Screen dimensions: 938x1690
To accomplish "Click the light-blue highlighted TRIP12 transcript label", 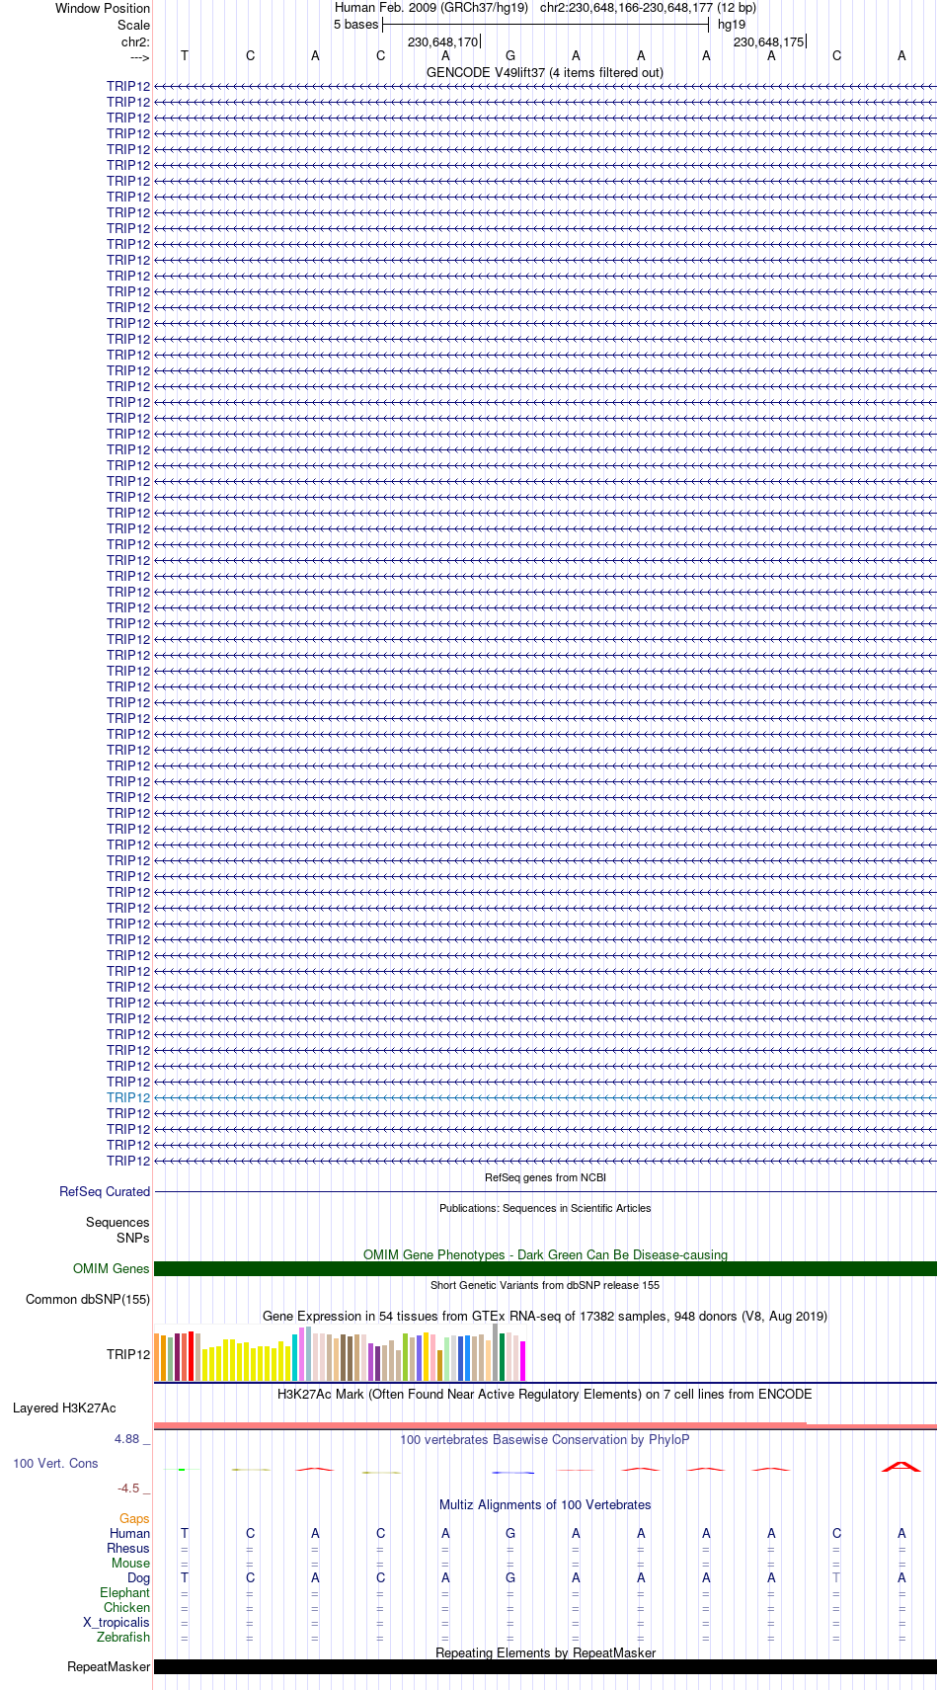I will pos(128,1097).
